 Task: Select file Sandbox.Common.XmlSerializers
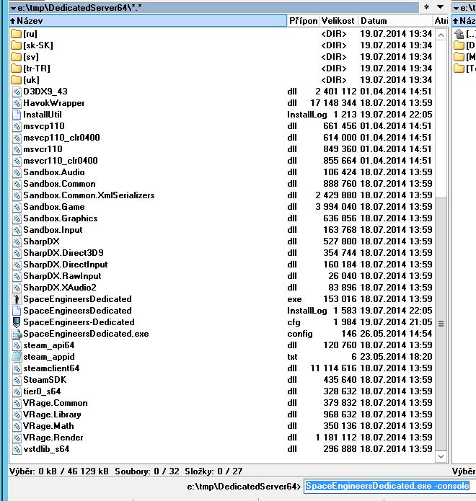(x=89, y=195)
